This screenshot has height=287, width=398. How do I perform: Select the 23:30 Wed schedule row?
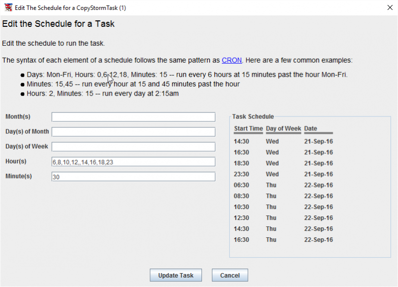(283, 174)
